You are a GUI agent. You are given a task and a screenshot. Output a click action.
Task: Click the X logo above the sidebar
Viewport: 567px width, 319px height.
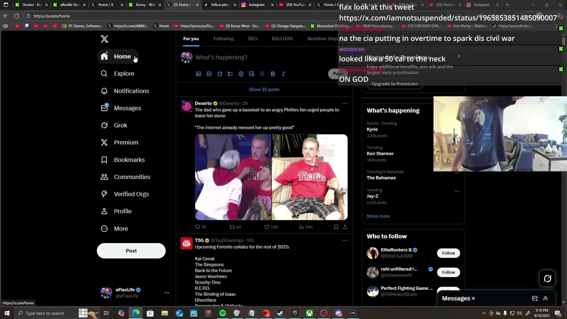tap(105, 39)
